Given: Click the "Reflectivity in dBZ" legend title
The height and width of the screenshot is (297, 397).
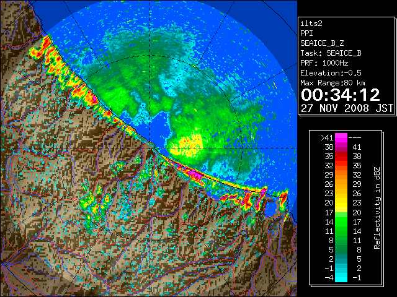Looking at the screenshot, I should (x=377, y=208).
